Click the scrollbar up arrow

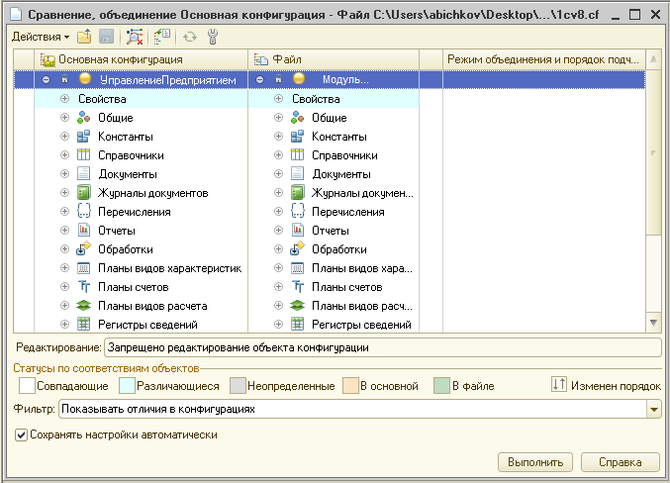[653, 59]
